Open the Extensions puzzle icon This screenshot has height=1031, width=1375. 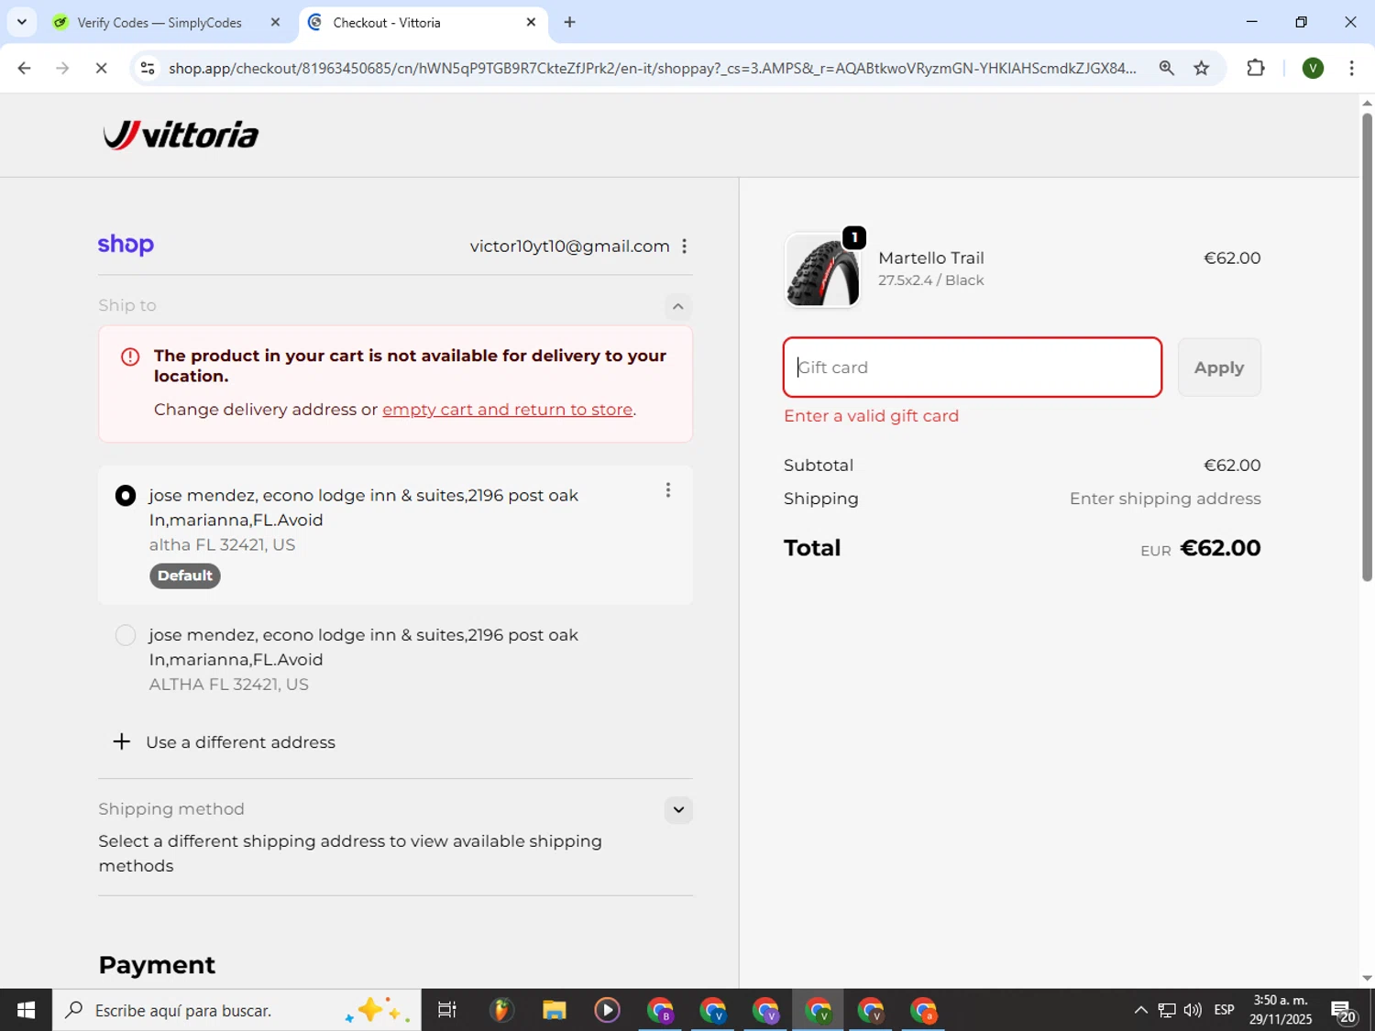coord(1256,68)
